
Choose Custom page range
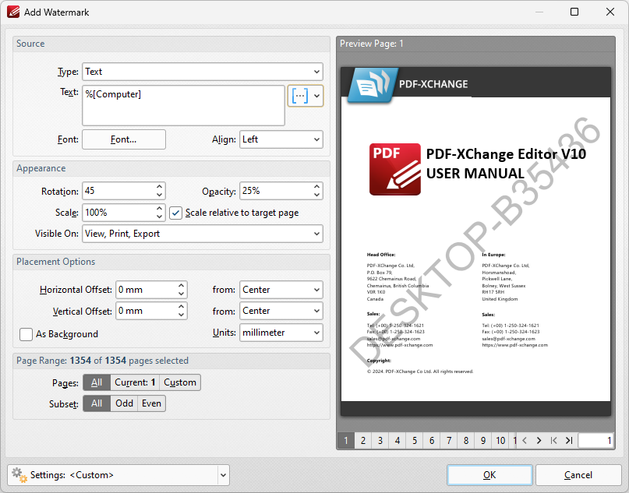[x=180, y=382]
